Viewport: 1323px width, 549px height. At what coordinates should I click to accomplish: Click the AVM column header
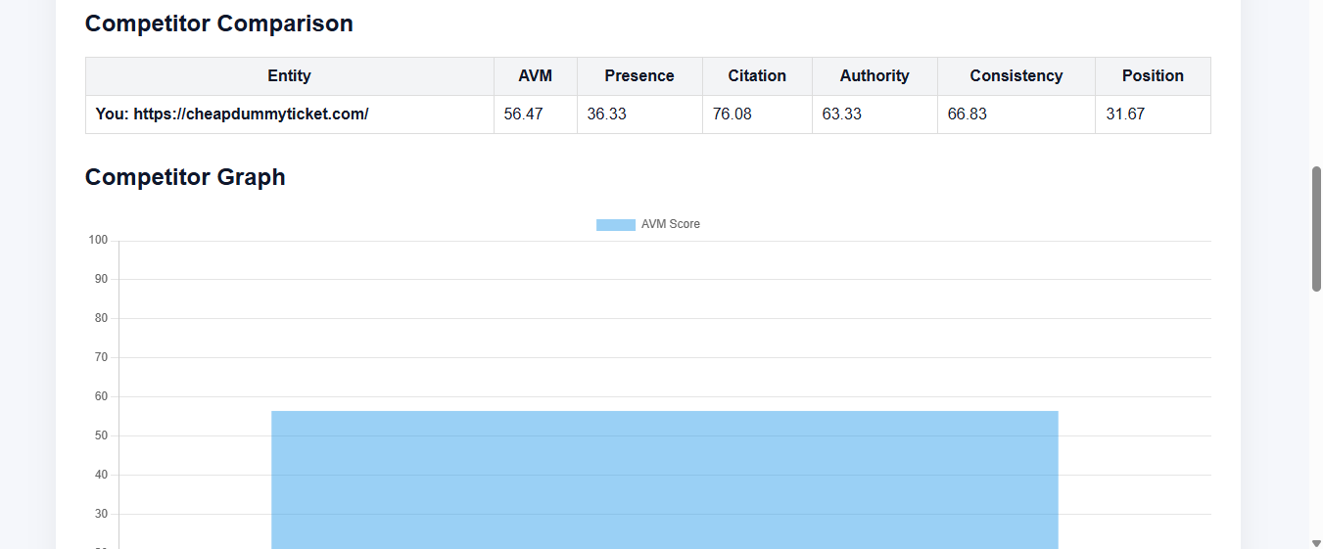(536, 76)
